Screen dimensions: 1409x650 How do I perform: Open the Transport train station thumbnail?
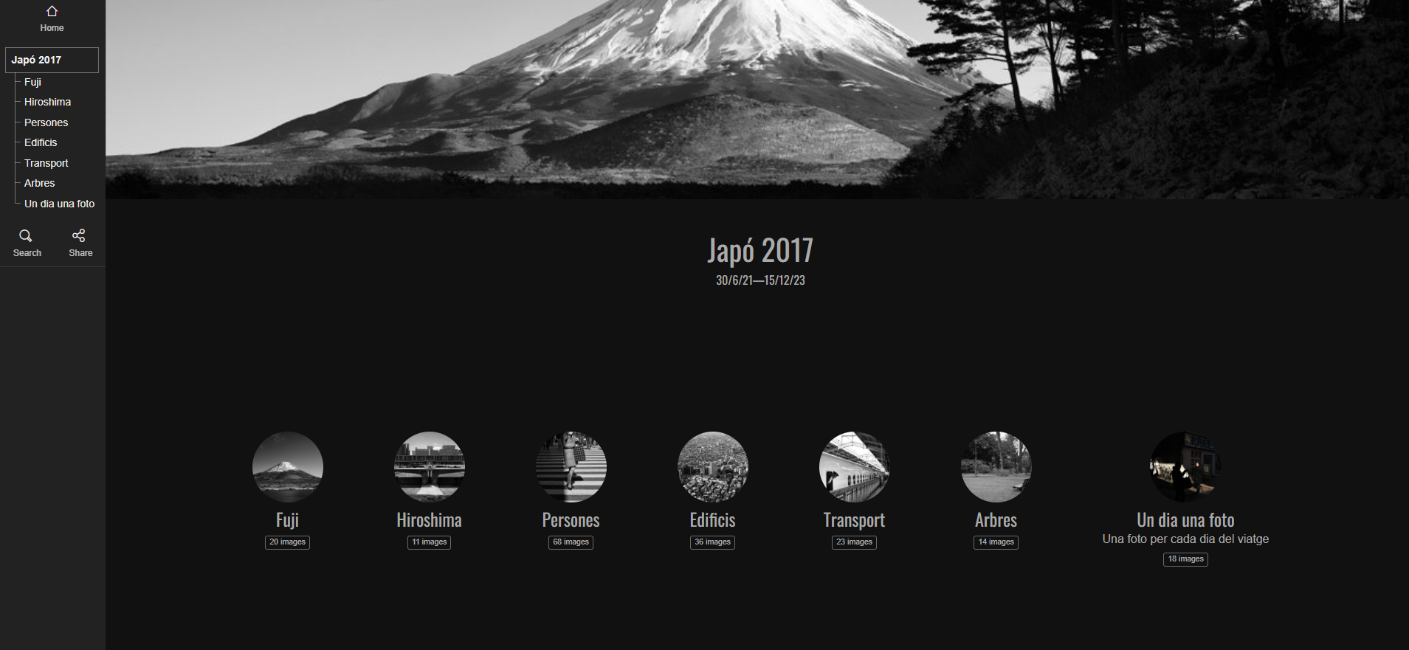tap(854, 466)
